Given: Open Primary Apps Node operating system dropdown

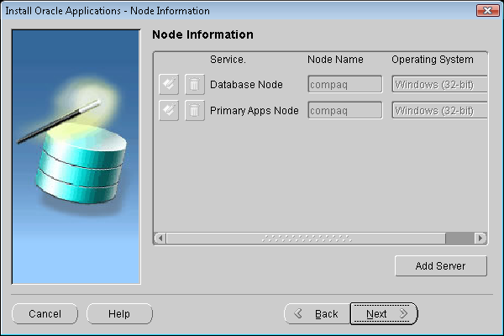Looking at the screenshot, I should (x=439, y=110).
